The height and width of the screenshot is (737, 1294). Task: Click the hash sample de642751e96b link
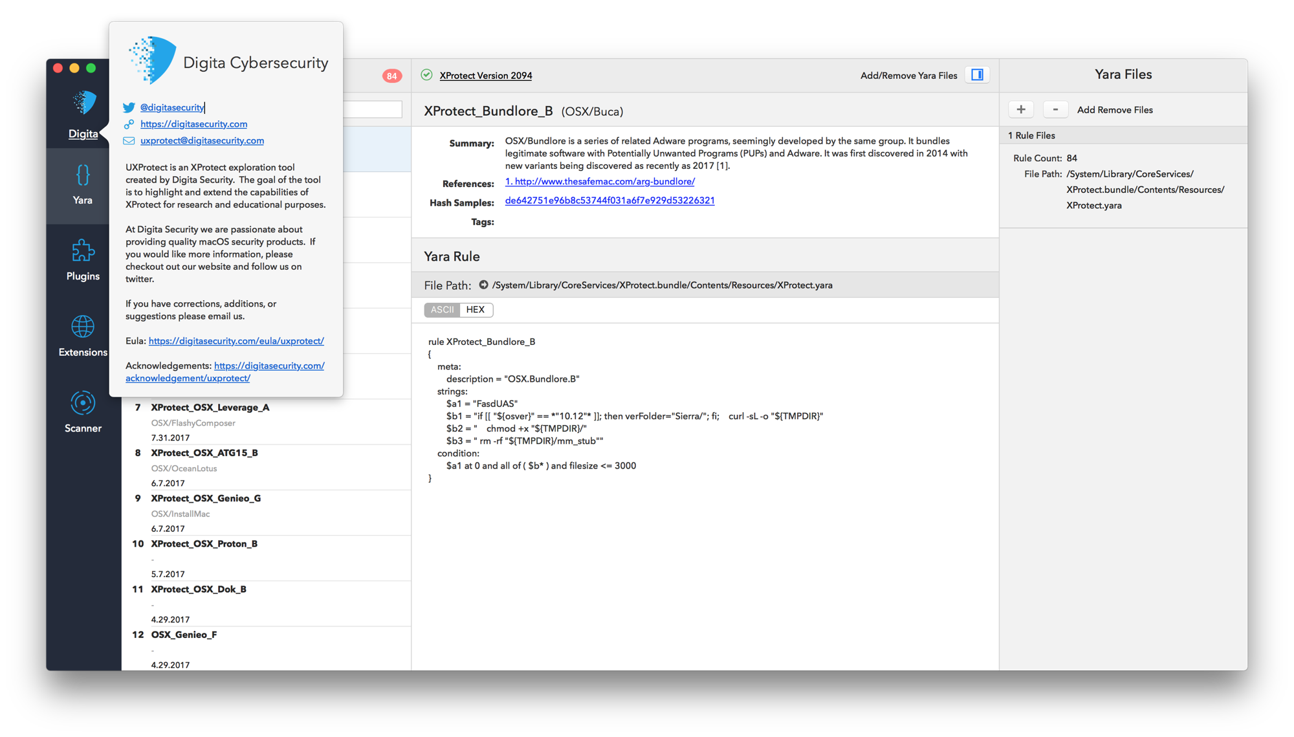[x=609, y=201]
